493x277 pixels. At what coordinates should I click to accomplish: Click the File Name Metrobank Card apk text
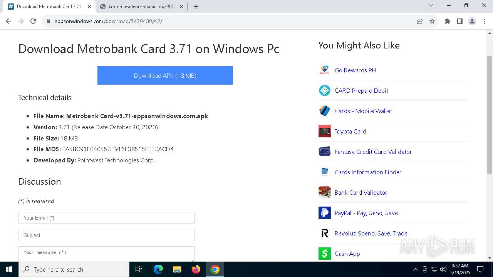121,116
